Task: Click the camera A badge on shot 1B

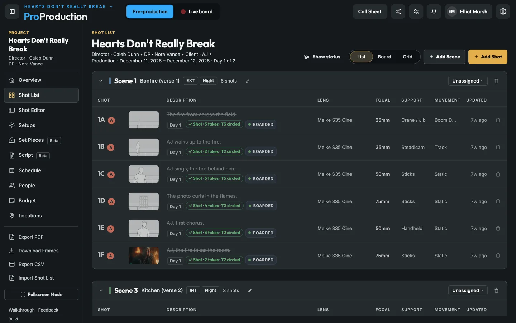Action: (111, 148)
